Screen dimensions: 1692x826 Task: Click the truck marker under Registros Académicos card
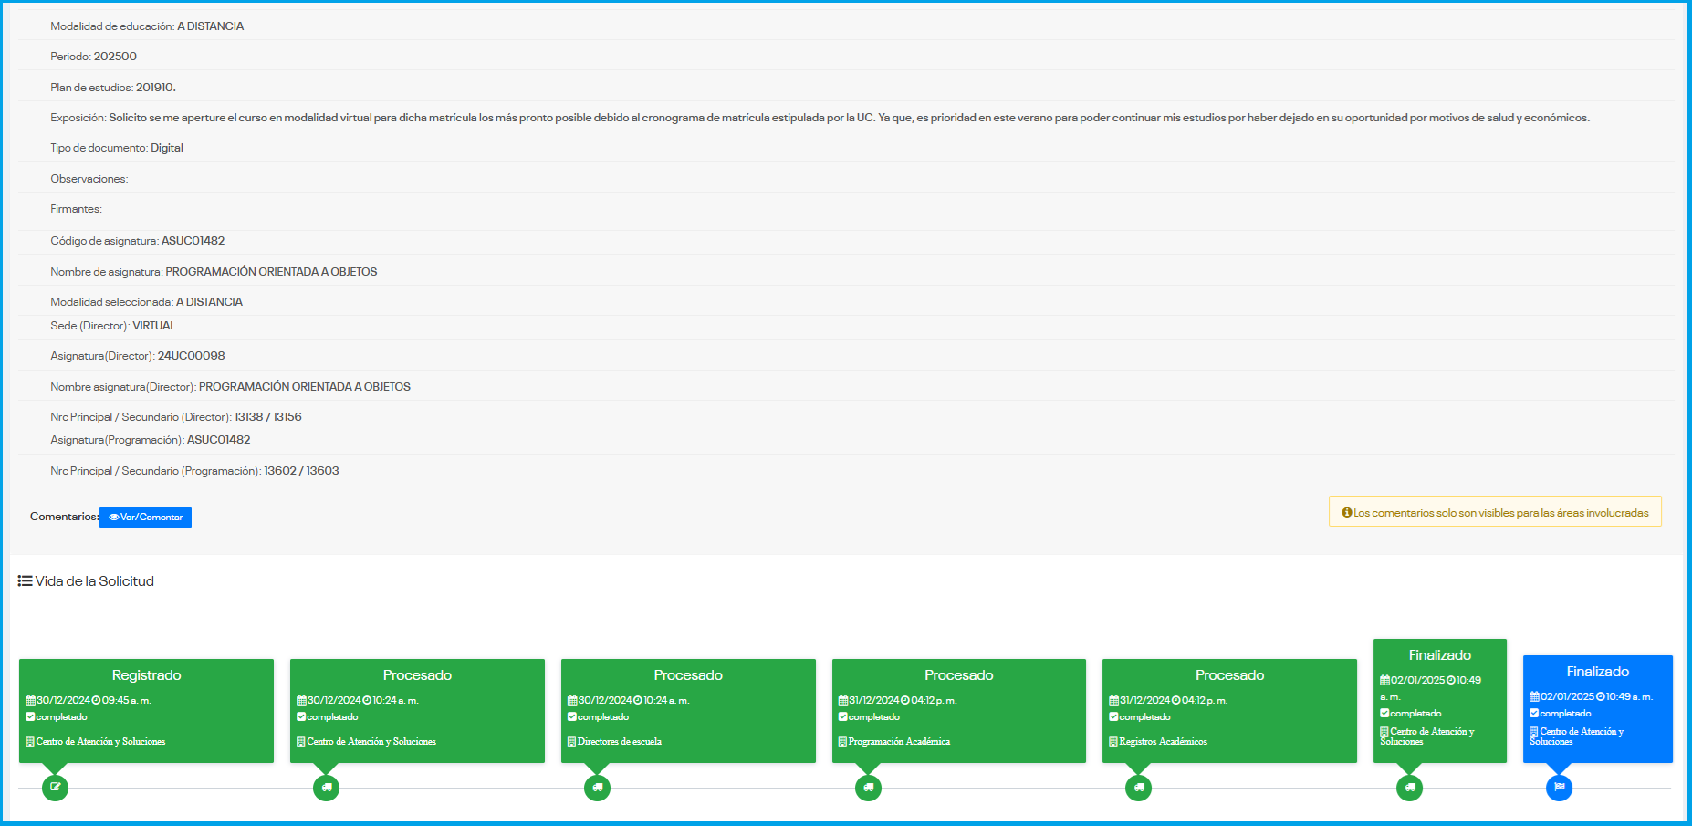(1138, 787)
